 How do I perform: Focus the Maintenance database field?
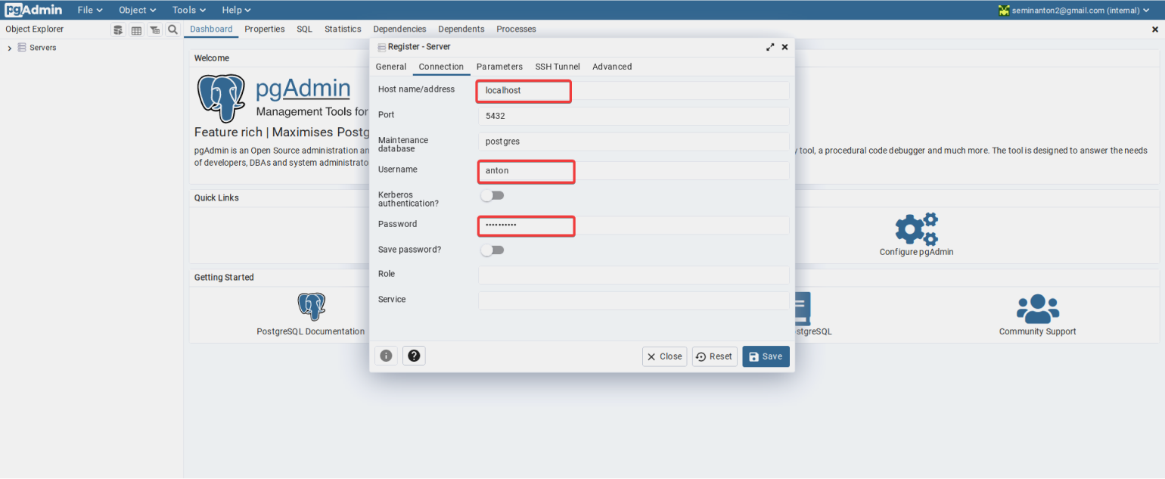tap(634, 142)
